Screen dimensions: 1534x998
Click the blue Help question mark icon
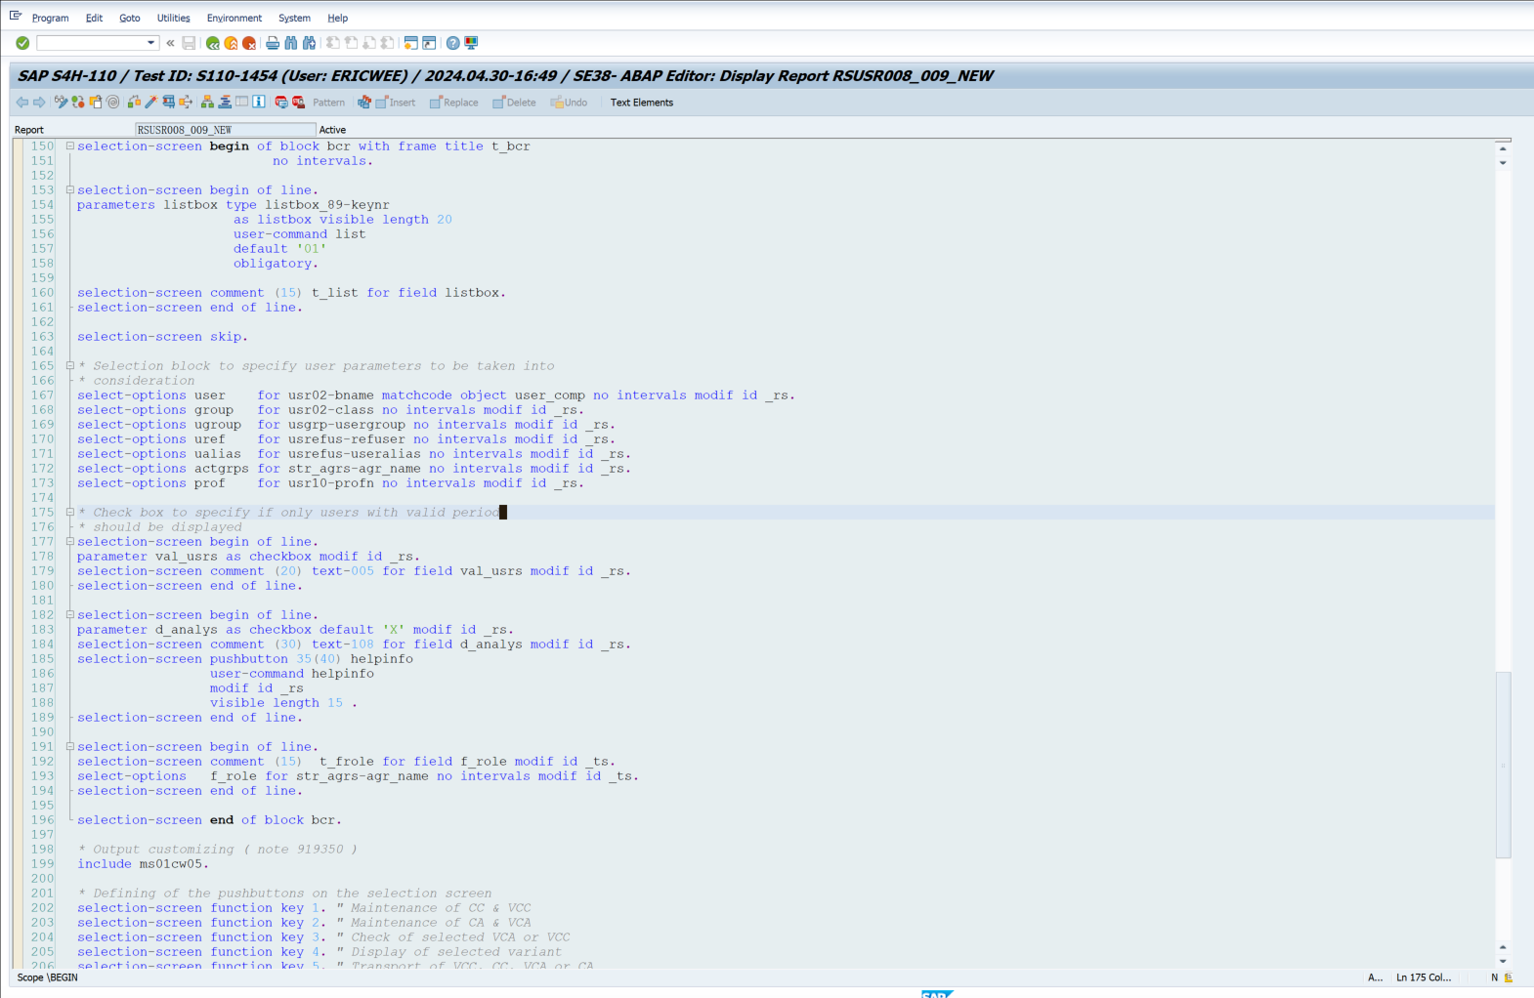tap(452, 43)
